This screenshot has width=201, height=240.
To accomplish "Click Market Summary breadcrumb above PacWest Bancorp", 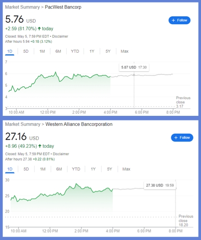I will [22, 7].
